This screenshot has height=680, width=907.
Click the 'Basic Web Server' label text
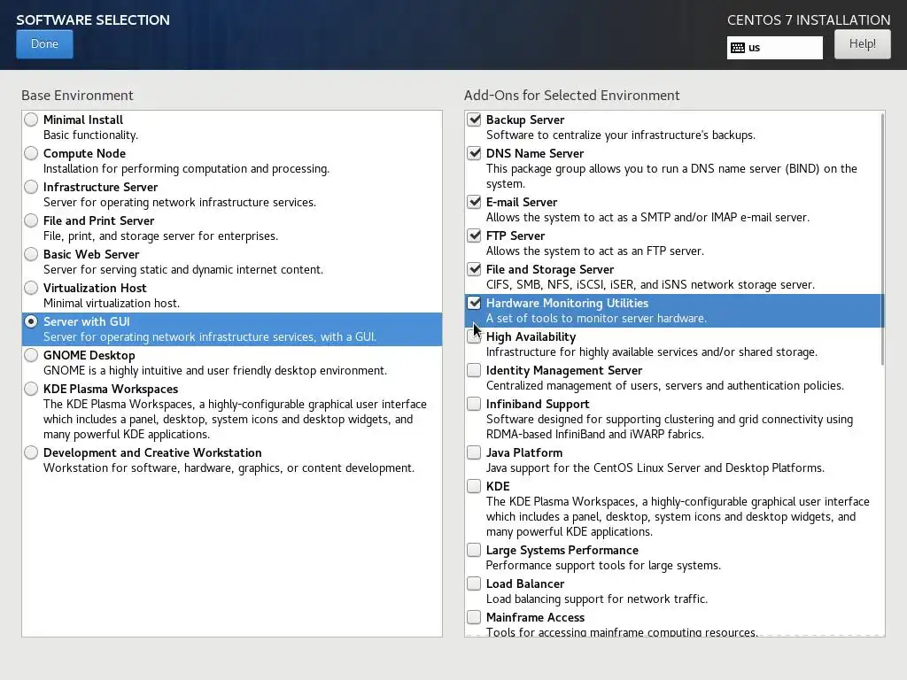tap(91, 254)
